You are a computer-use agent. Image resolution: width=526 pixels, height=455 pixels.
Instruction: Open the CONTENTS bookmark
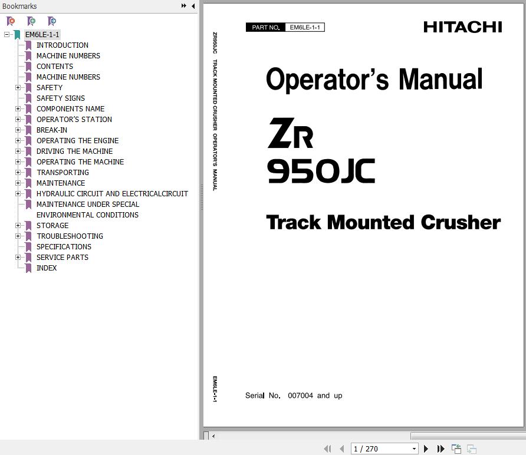[x=55, y=67]
